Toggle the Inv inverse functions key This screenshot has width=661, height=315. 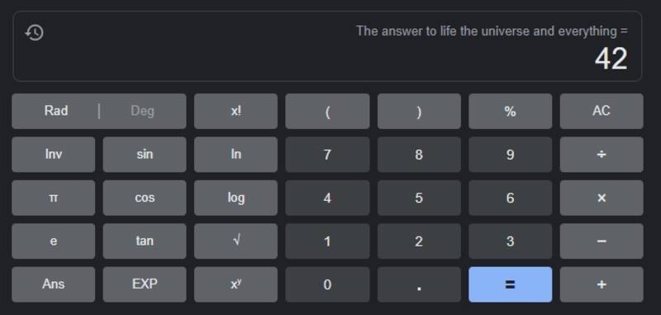pyautogui.click(x=53, y=155)
